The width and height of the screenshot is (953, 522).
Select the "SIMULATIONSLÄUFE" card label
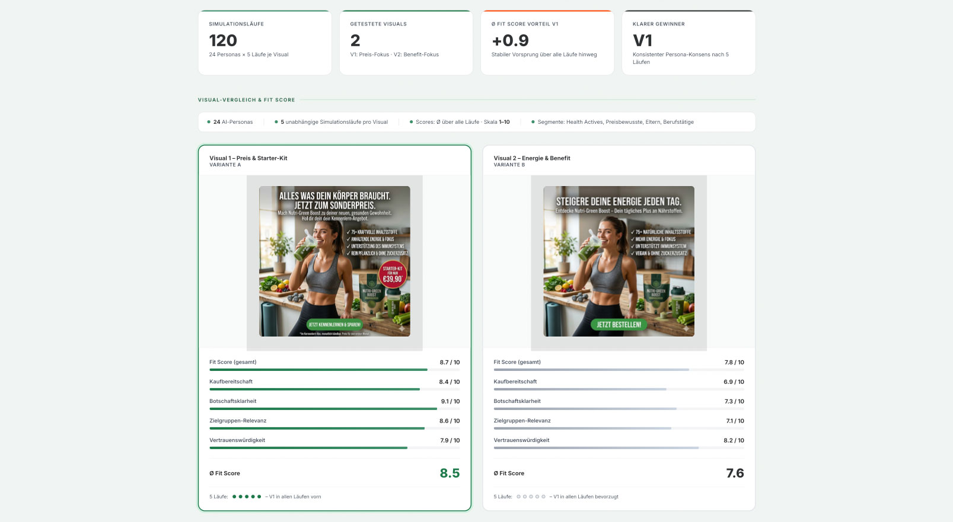(237, 24)
